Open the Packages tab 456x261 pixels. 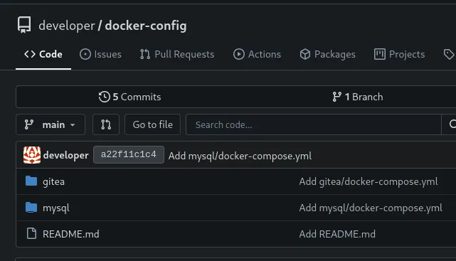(327, 54)
